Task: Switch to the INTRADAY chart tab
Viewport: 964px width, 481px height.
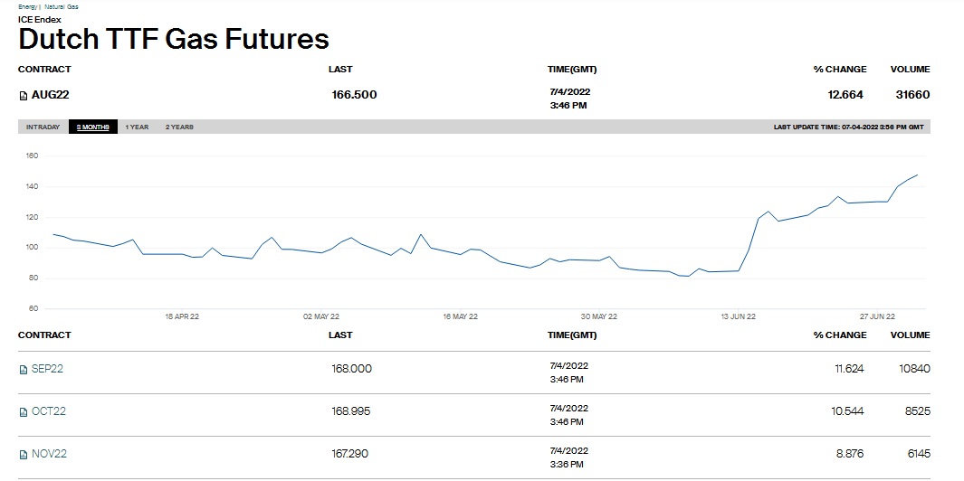Action: click(43, 127)
